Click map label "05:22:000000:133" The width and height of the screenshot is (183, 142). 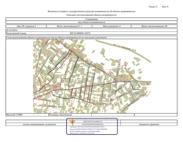(100, 69)
